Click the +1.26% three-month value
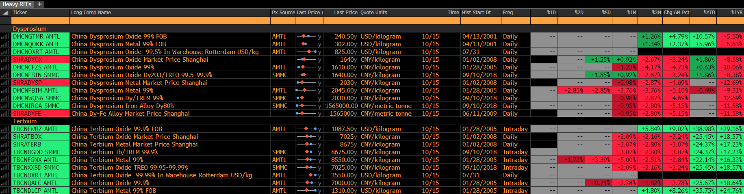Image resolution: width=744 pixels, height=194 pixels. coord(651,37)
